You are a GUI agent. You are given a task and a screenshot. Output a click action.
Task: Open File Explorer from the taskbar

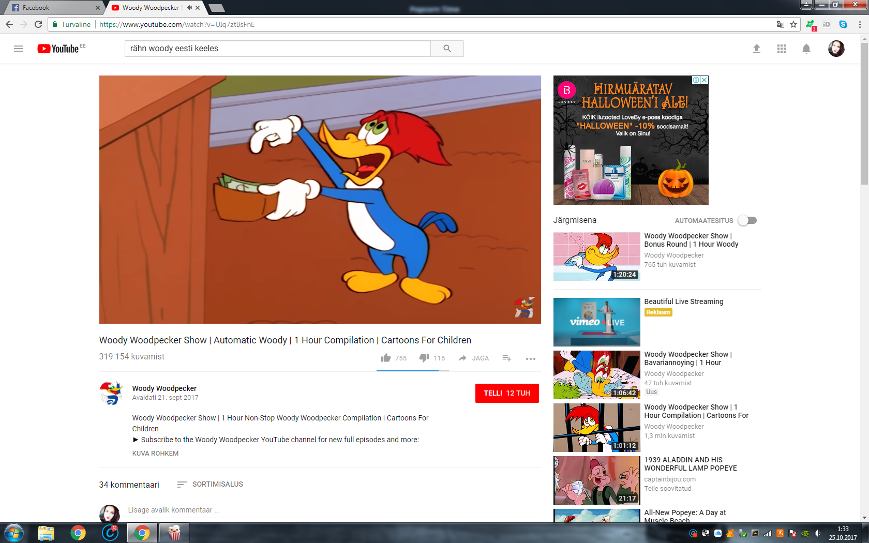46,533
